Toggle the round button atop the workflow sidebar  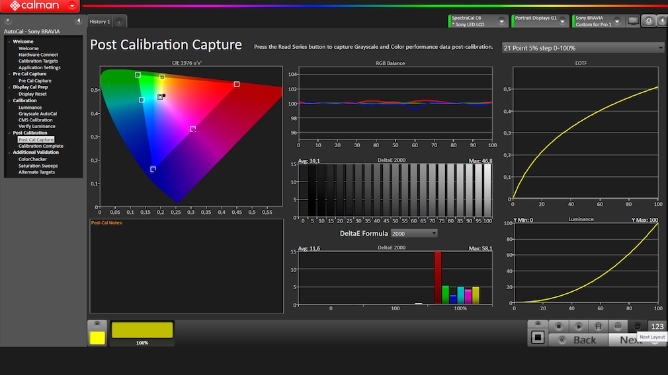[x=7, y=21]
